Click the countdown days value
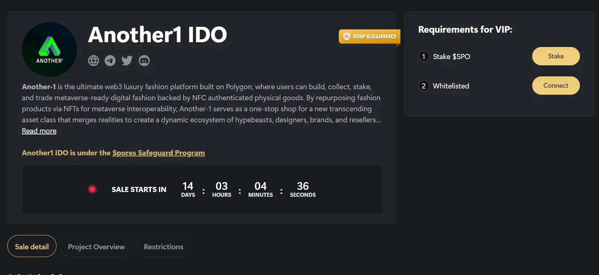The image size is (599, 275). click(x=188, y=186)
